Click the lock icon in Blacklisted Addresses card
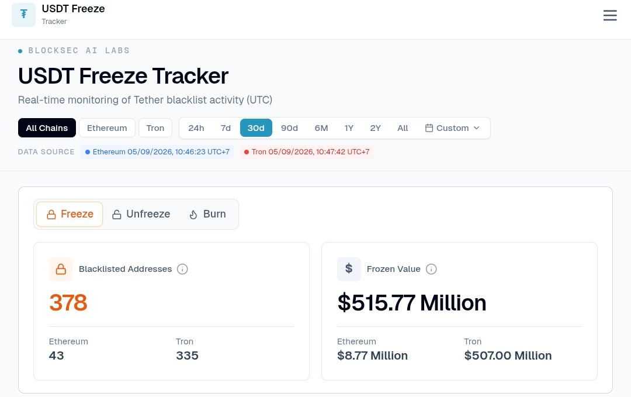This screenshot has height=397, width=631. pyautogui.click(x=61, y=269)
